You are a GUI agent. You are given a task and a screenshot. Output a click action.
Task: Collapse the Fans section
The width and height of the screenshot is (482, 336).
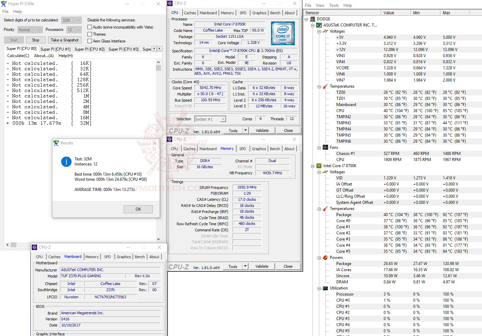click(x=319, y=147)
